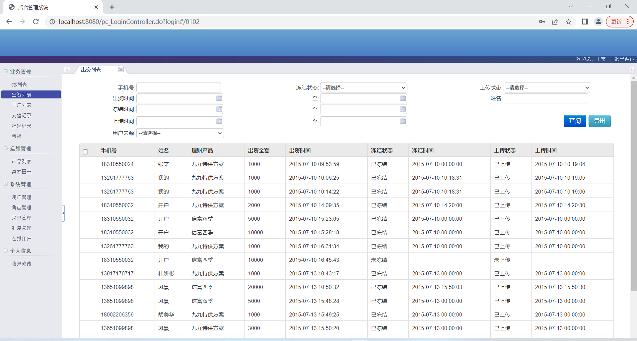Focus the 姓名 input field
The width and height of the screenshot is (637, 341).
(x=546, y=98)
